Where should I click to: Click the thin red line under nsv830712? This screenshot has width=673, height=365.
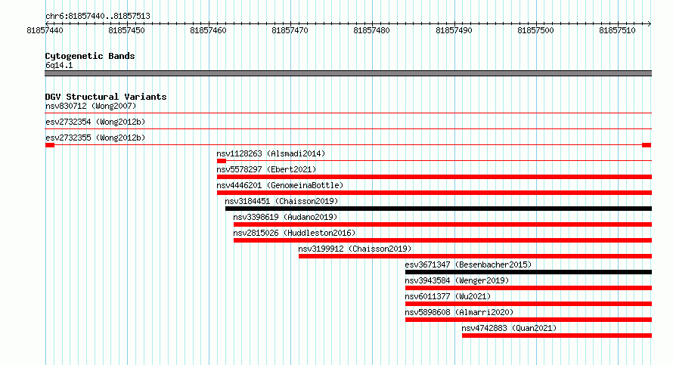pyautogui.click(x=348, y=113)
